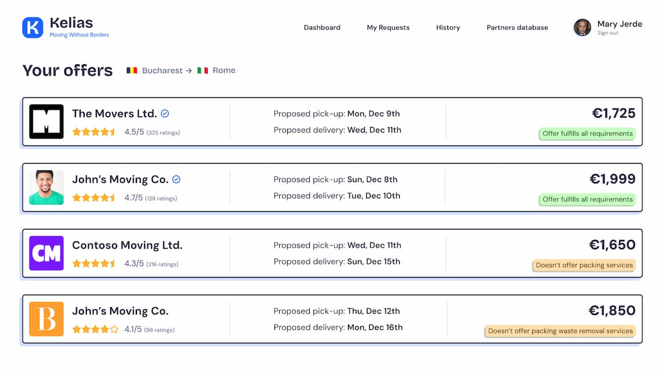Viewport: 665px width, 374px height.
Task: Click verified badge beside John's Moving Co.
Action: 176,179
